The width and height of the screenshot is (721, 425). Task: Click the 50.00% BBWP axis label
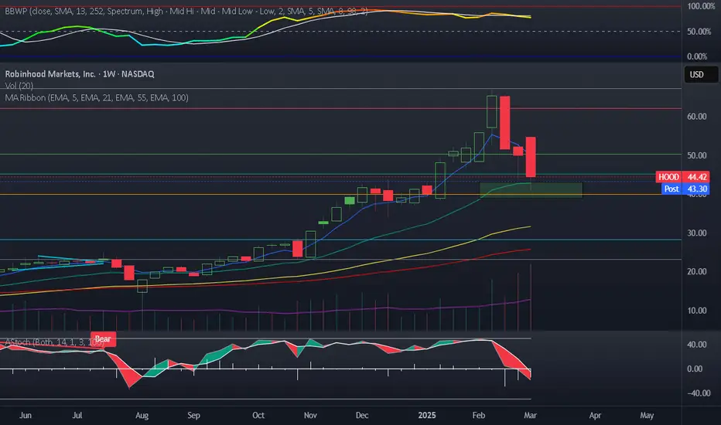pyautogui.click(x=699, y=32)
